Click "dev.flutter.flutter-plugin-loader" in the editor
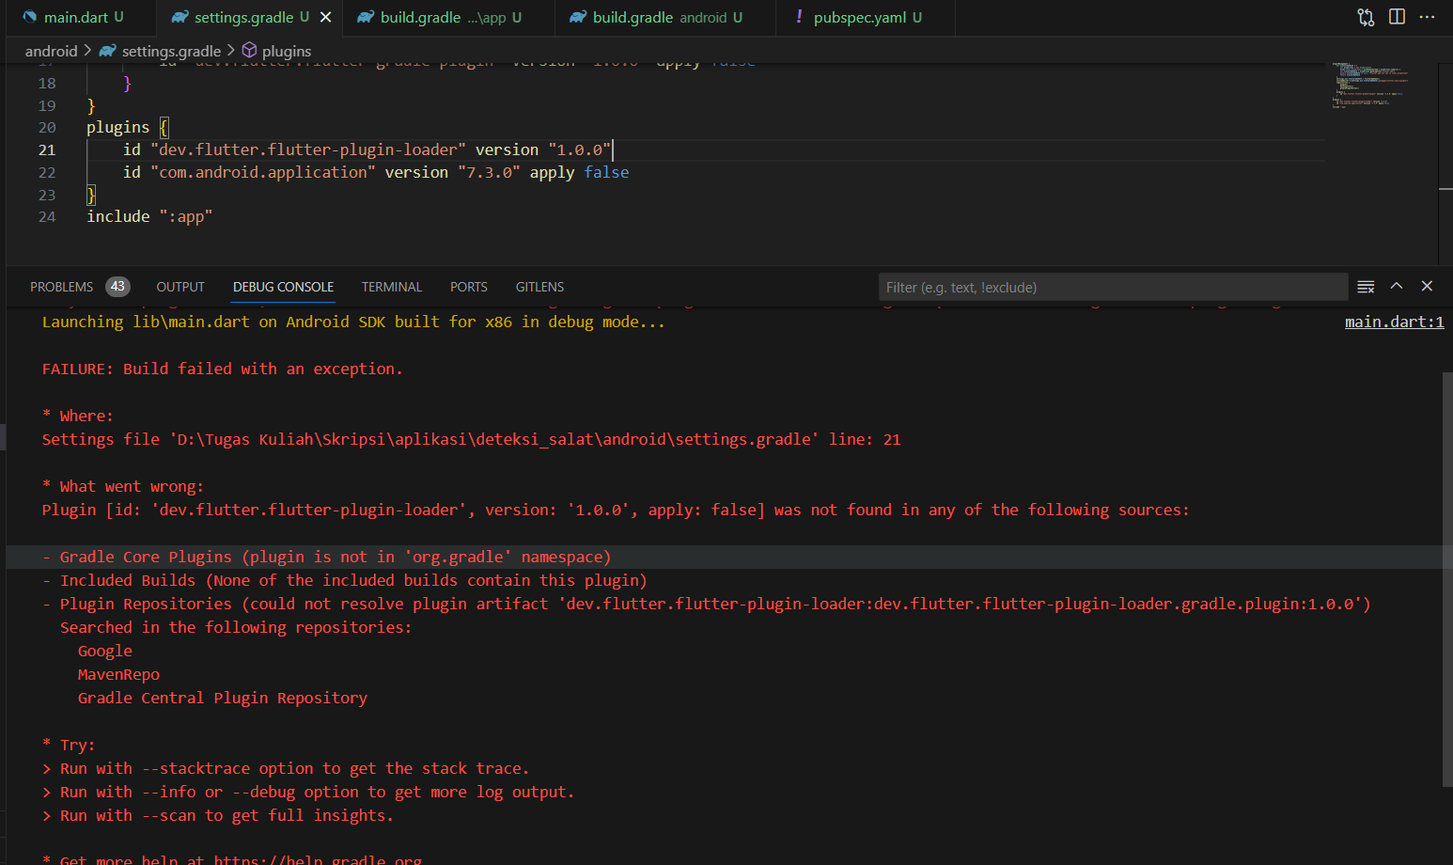Image resolution: width=1453 pixels, height=865 pixels. (308, 149)
